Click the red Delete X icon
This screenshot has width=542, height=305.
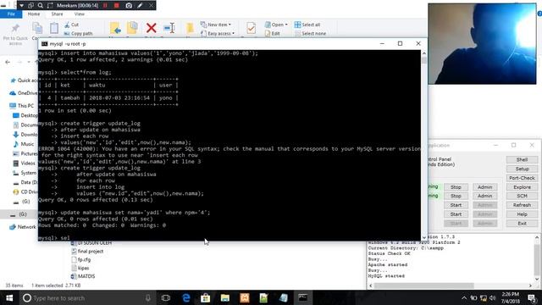point(151,28)
